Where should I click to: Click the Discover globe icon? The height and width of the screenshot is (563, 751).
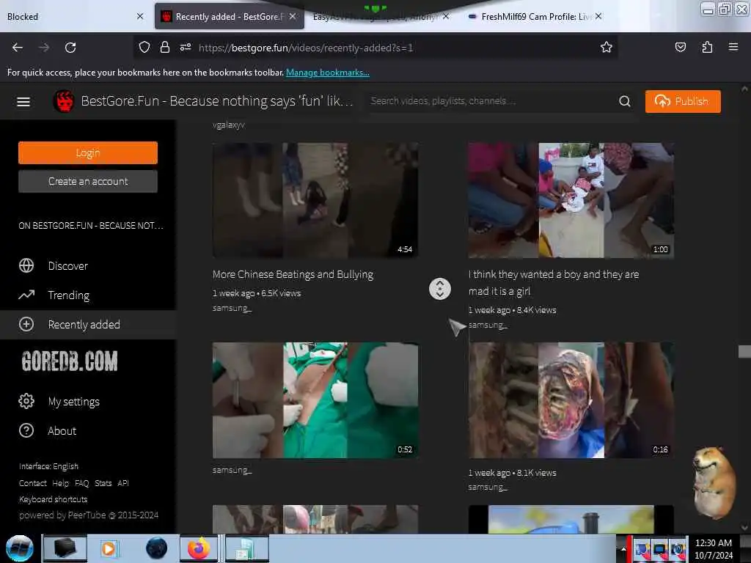[x=26, y=265]
